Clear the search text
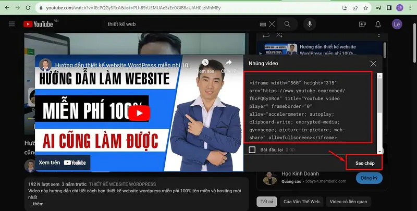Screen dimensions: 417x211 coord(272,24)
